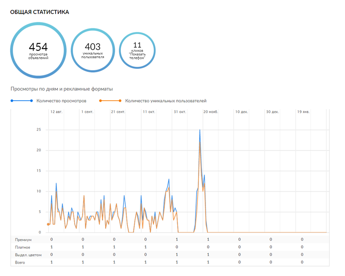Click the '12 авг.' date axis label

pyautogui.click(x=56, y=112)
